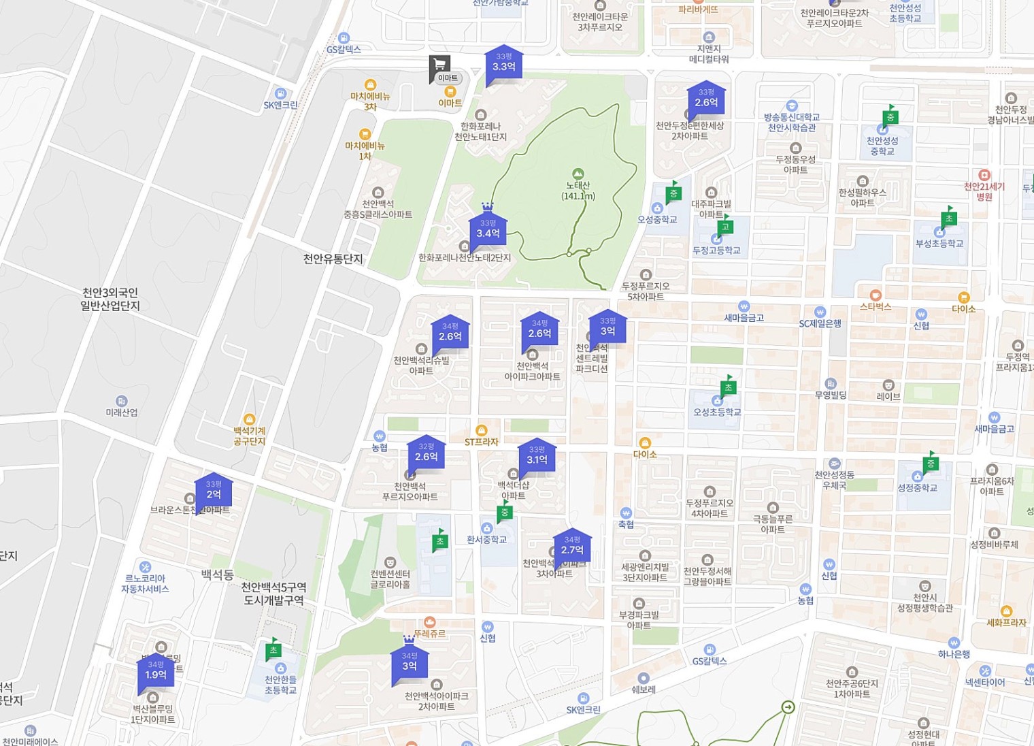The image size is (1034, 746).
Task: Select the 노태산 mountain peak icon
Action: tap(578, 174)
